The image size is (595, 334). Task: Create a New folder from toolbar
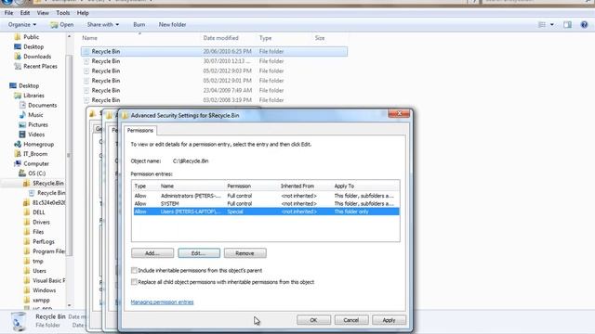tap(172, 25)
